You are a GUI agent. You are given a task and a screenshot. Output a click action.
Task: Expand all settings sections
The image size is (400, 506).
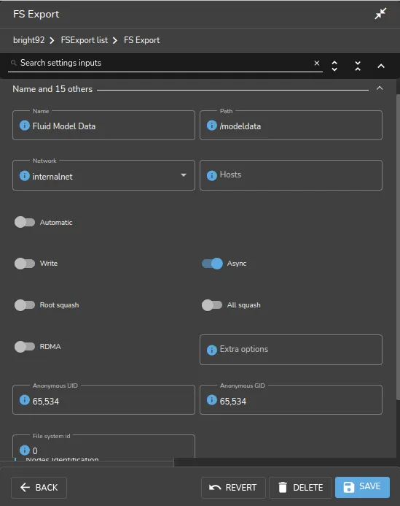334,66
